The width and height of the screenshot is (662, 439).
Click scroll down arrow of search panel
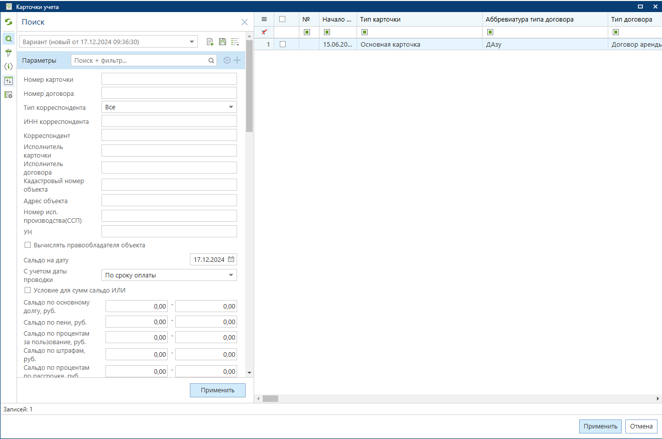coord(249,373)
